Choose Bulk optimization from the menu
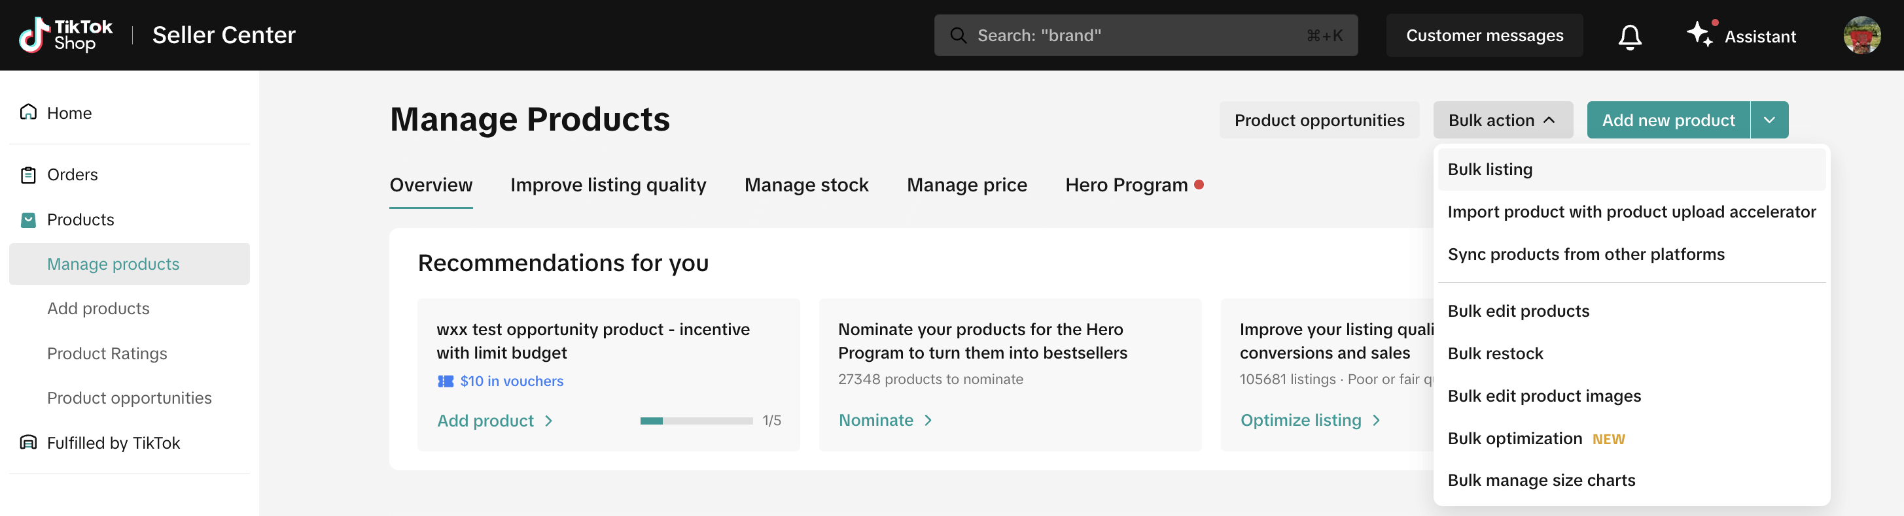 pos(1514,438)
